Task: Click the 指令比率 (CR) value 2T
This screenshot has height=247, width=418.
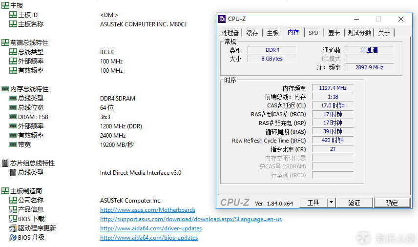Action: (x=333, y=149)
